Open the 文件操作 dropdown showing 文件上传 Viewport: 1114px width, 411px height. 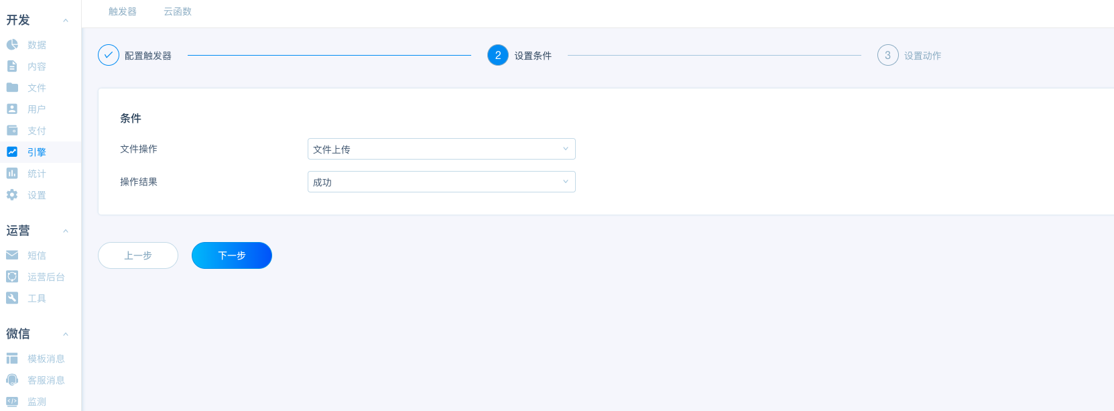pyautogui.click(x=442, y=149)
